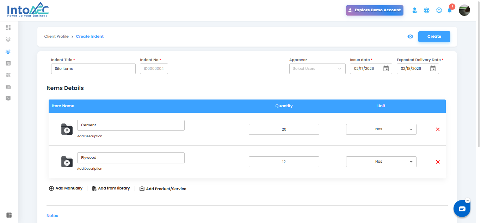Upload image for the Cement item
The image size is (481, 223).
(x=67, y=129)
